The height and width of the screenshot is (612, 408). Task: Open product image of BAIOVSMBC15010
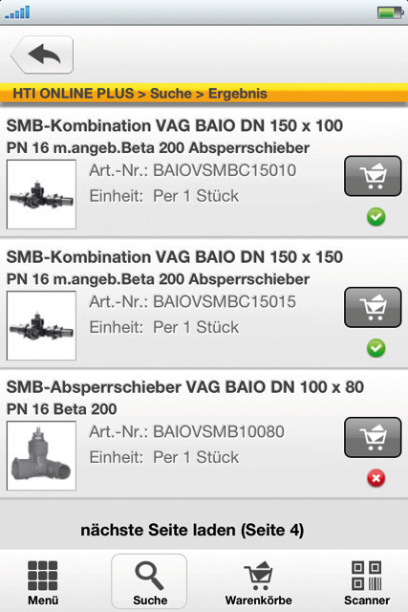41,194
